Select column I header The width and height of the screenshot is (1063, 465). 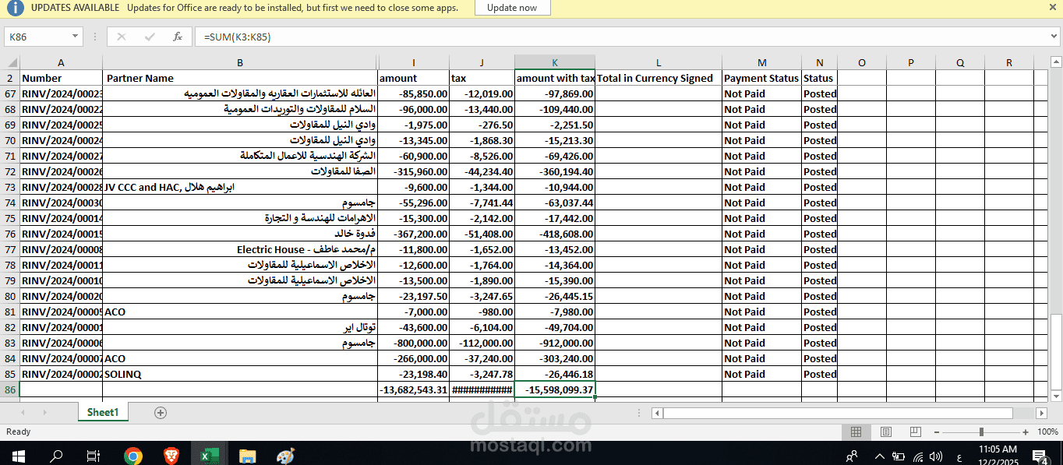tap(414, 62)
